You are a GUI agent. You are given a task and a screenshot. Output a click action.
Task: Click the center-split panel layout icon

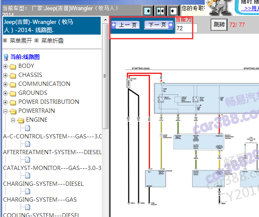click(160, 11)
